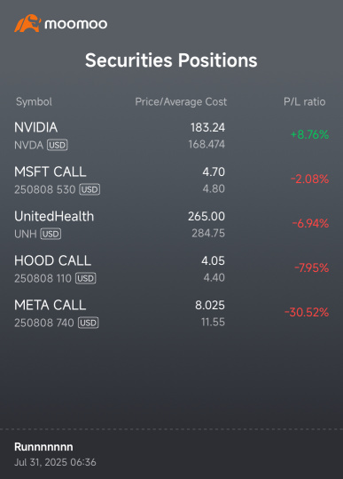Screen dimensions: 343x479
Task: Click the username Runnnnnnn
Action: [x=43, y=447]
